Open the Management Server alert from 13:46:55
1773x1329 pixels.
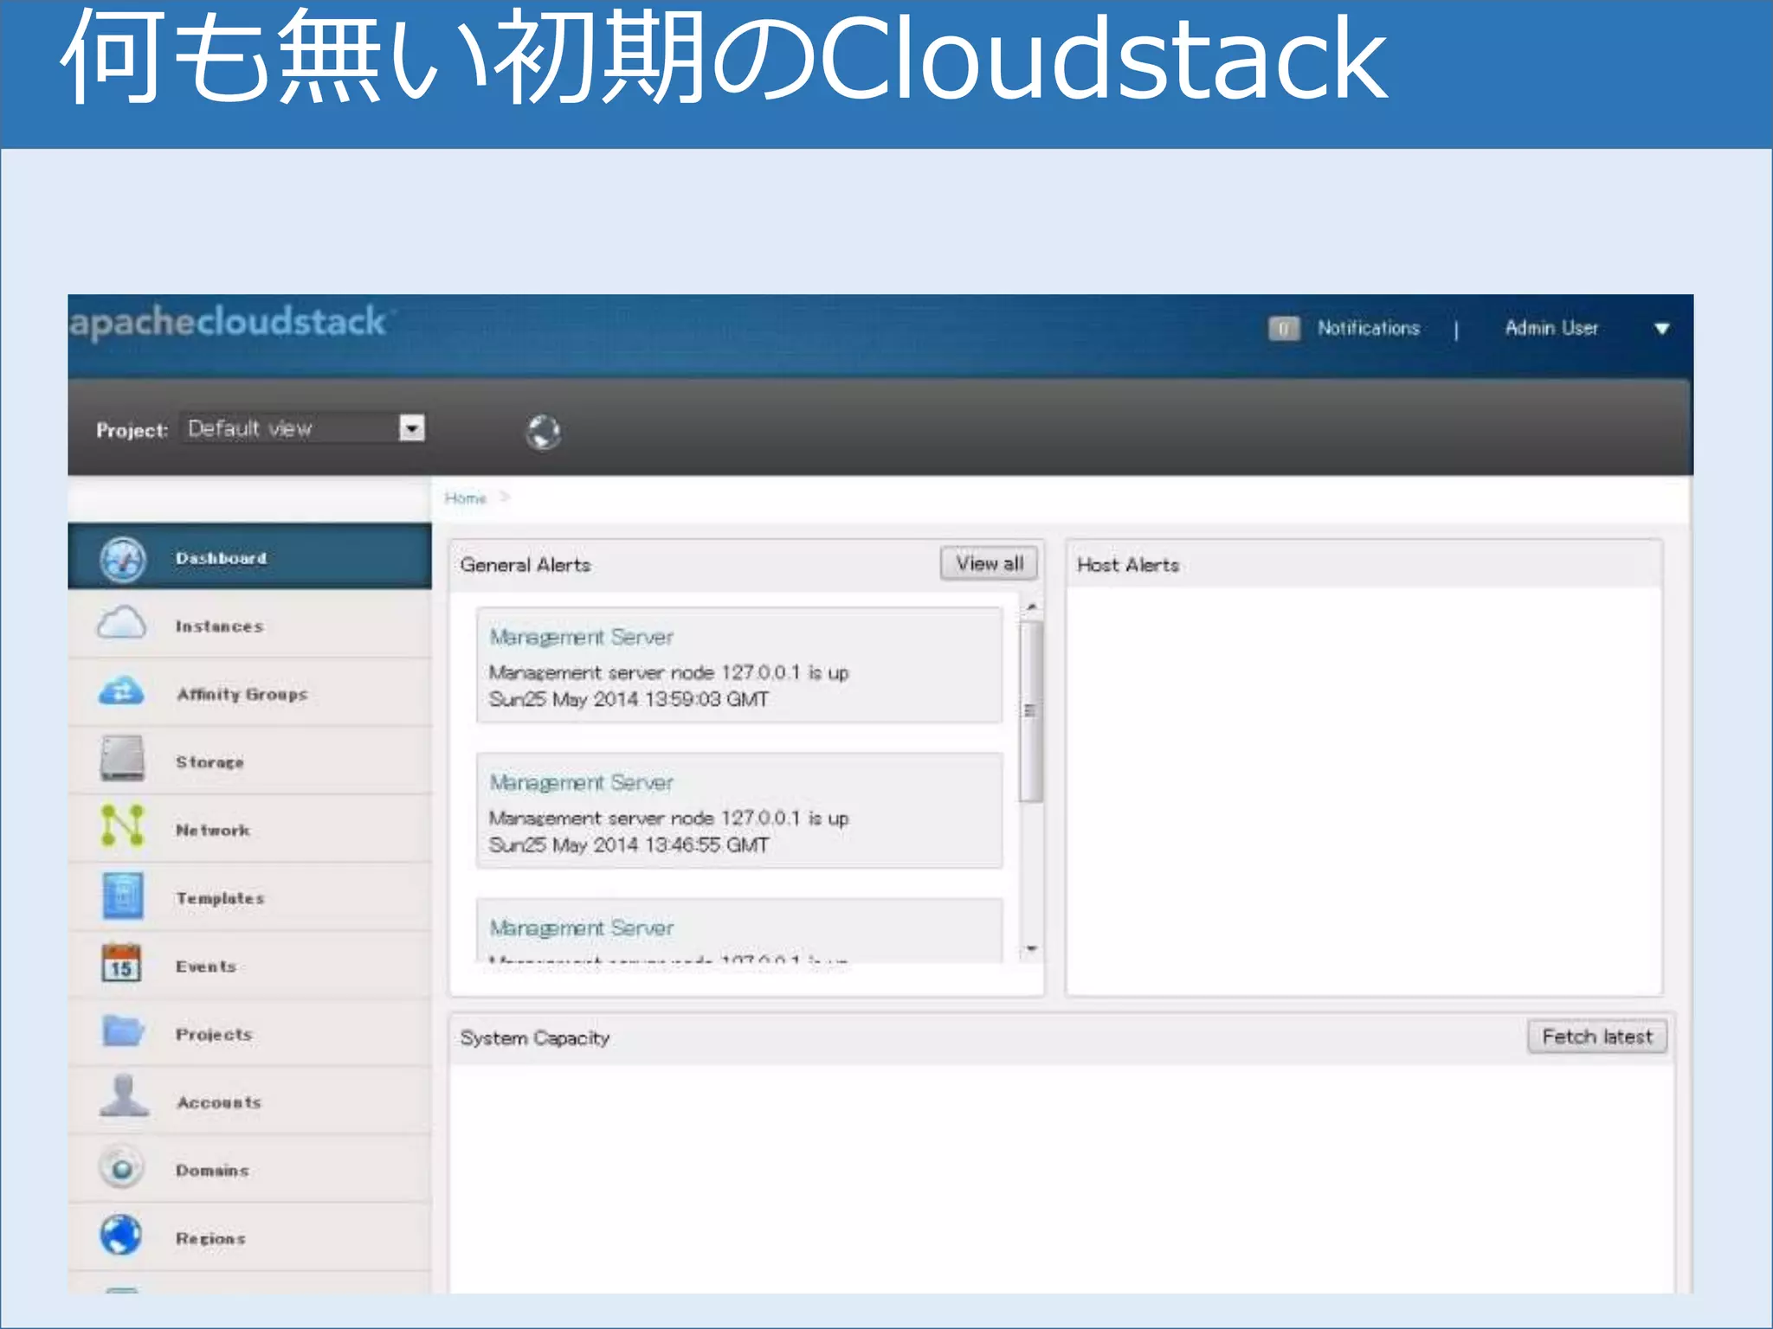pyautogui.click(x=739, y=810)
